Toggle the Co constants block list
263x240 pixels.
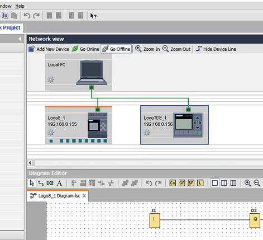coord(173,183)
